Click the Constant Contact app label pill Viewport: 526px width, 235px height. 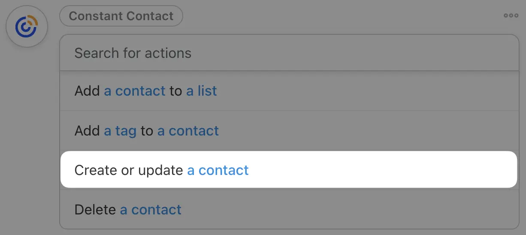tap(121, 16)
